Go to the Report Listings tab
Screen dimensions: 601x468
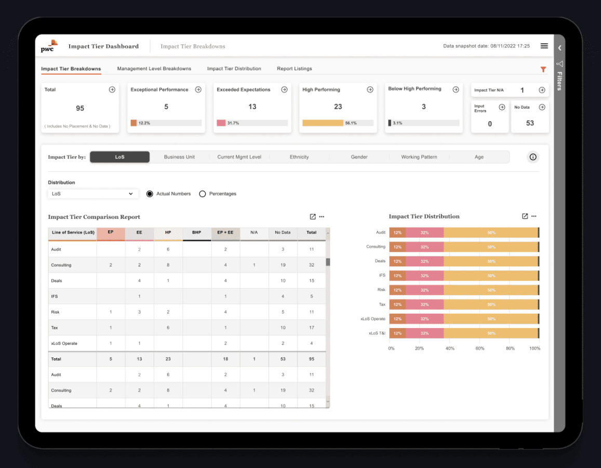click(294, 69)
